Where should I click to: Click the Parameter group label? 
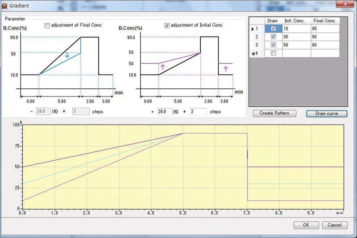point(15,19)
